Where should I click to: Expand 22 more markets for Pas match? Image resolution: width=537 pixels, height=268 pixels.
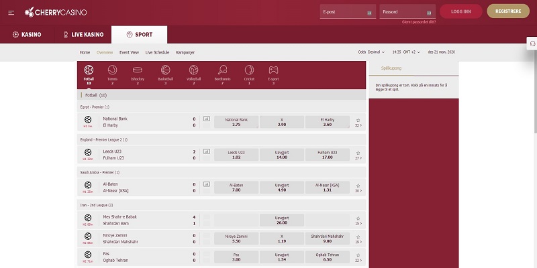tap(358, 261)
